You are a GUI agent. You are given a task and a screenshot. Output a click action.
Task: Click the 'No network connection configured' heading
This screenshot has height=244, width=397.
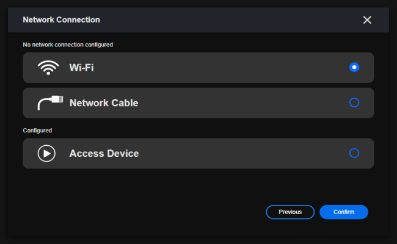coord(68,45)
